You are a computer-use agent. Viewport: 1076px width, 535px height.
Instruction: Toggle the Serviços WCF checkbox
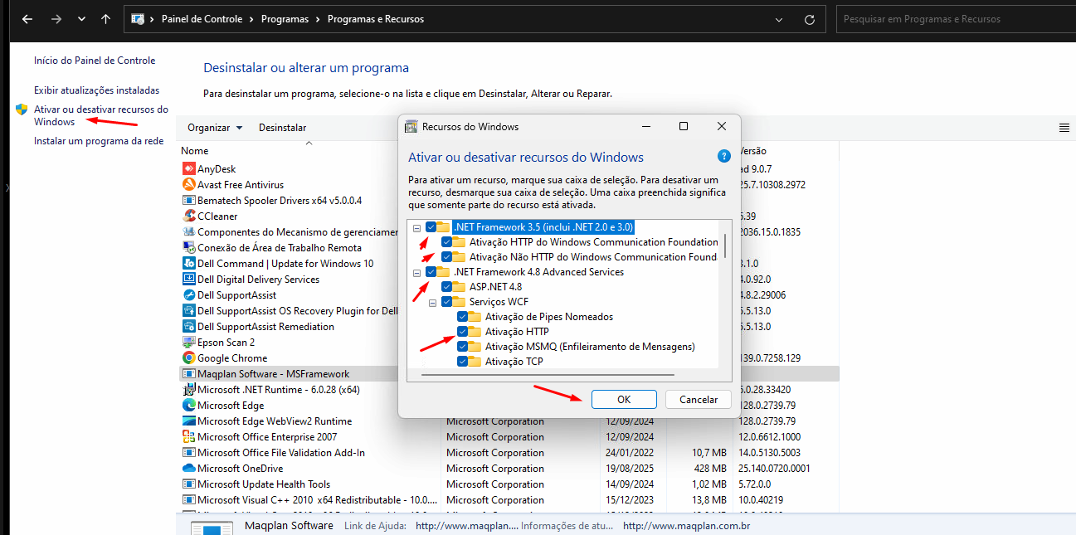pos(447,302)
